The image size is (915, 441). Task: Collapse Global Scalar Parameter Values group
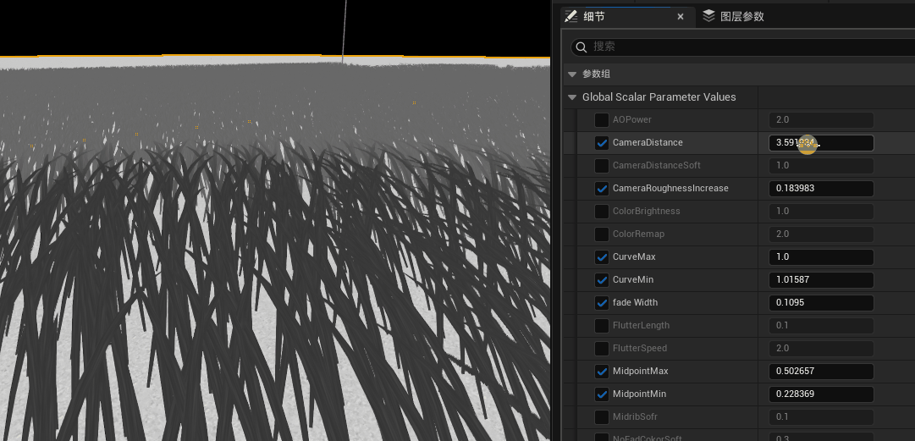[x=572, y=97]
